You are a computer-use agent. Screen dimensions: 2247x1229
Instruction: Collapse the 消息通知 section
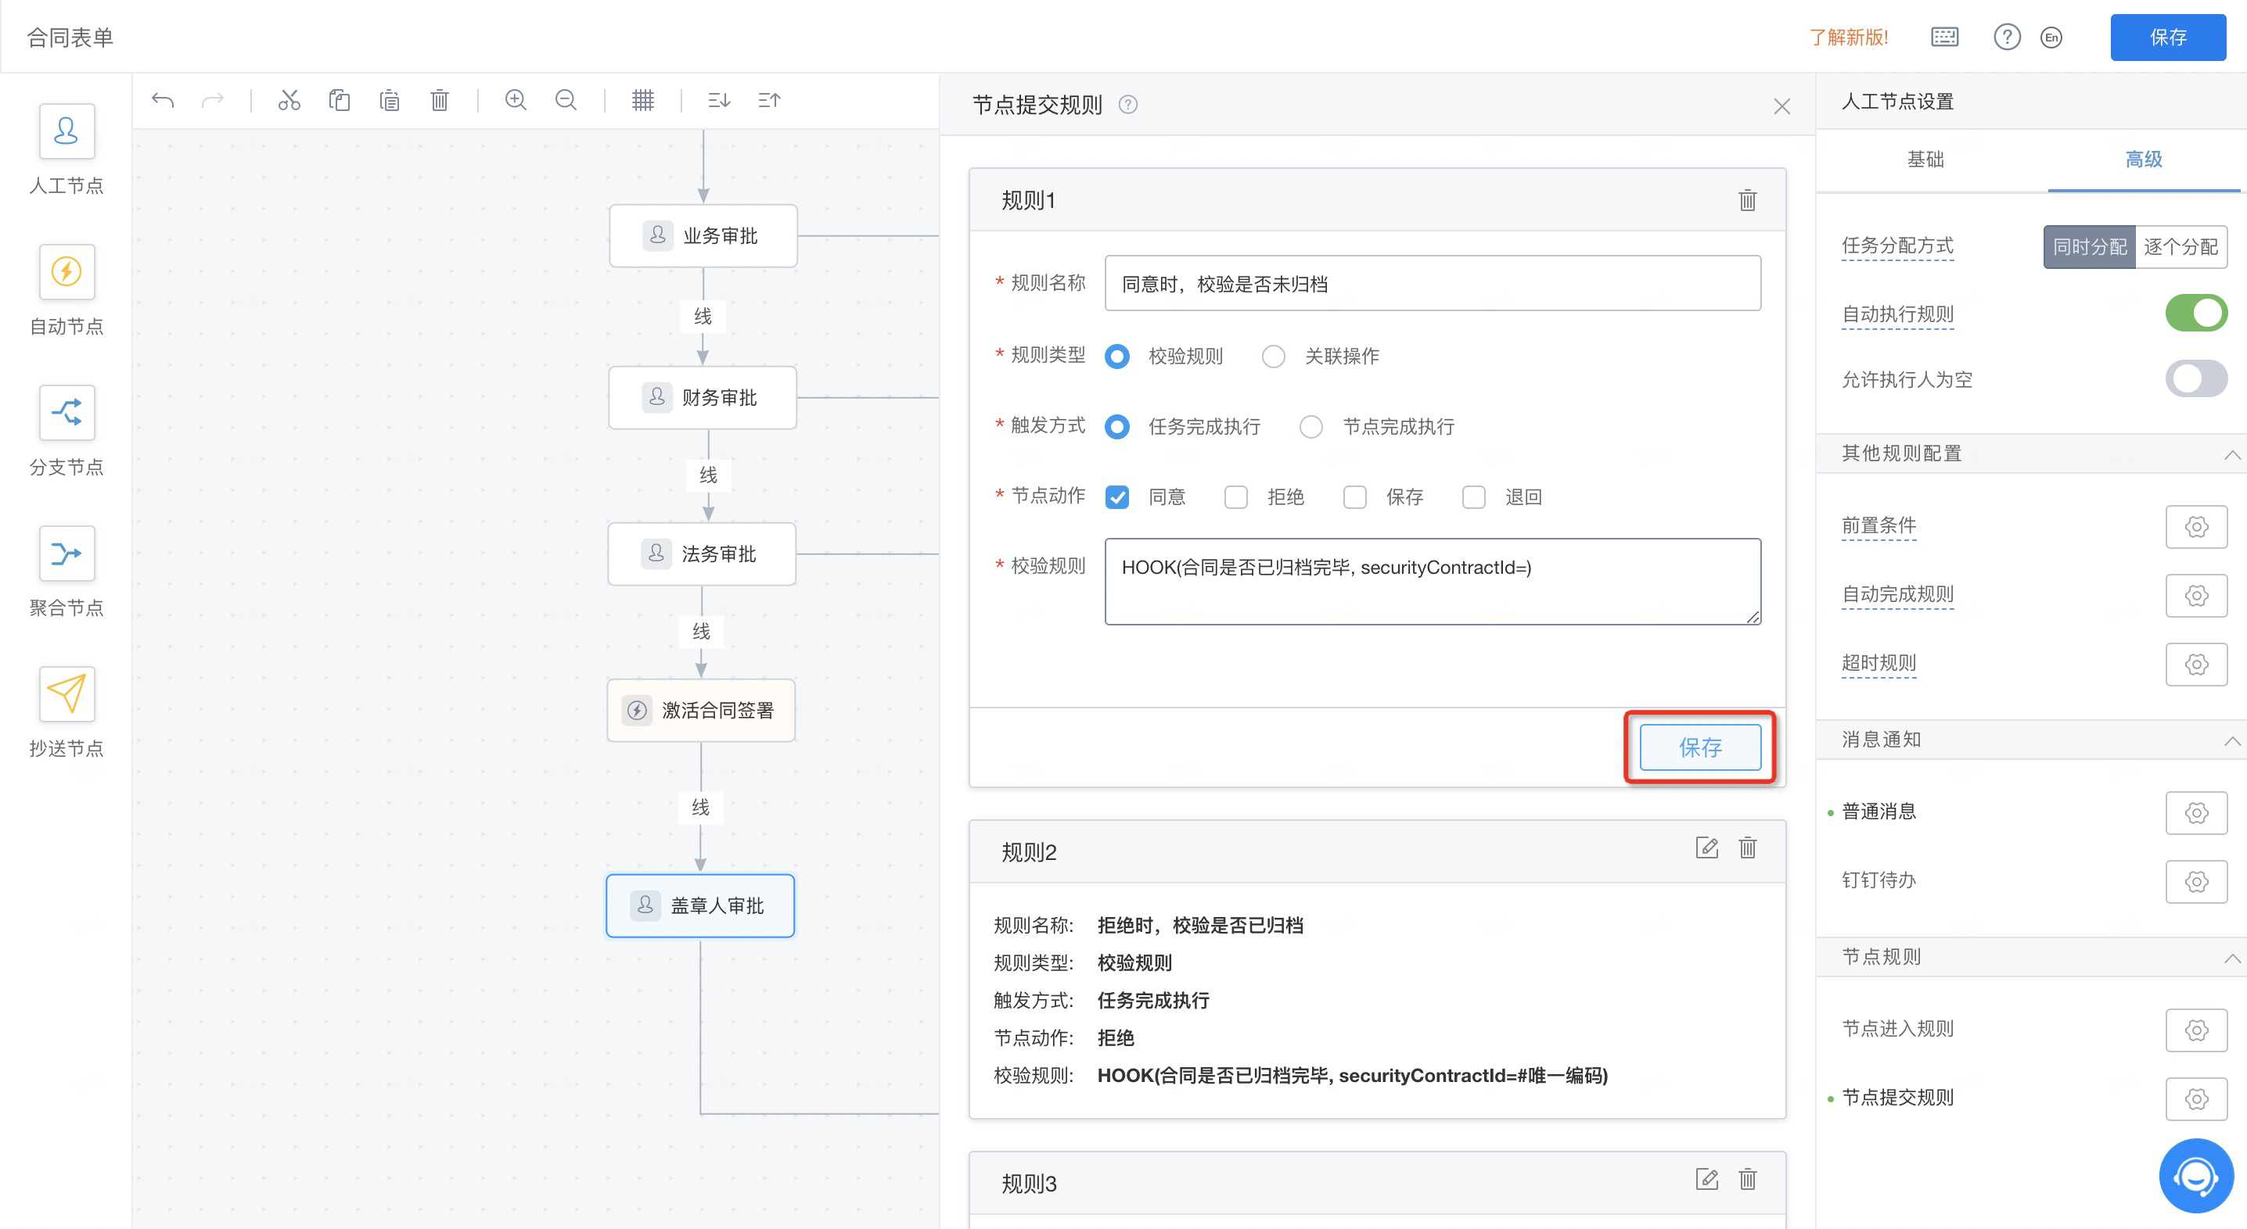click(2231, 740)
